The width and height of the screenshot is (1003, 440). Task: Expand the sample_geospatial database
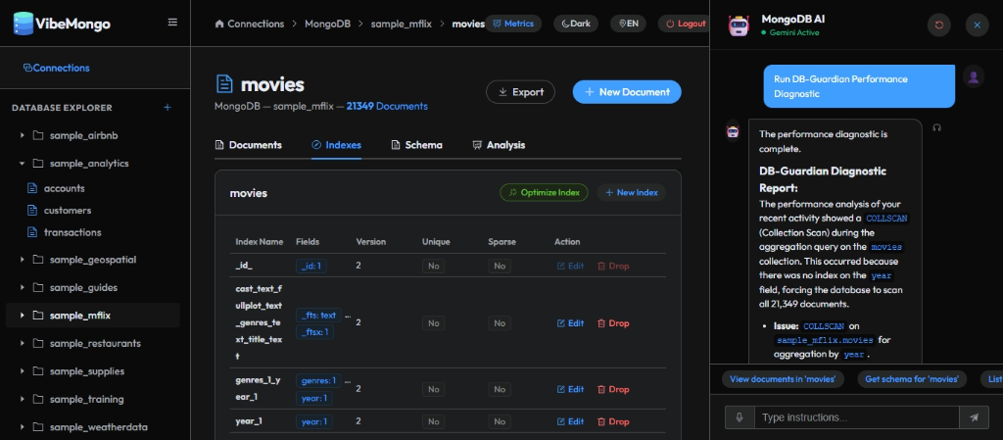[23, 260]
